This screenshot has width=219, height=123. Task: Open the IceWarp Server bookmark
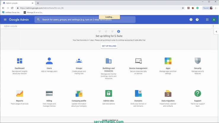pos(11,12)
